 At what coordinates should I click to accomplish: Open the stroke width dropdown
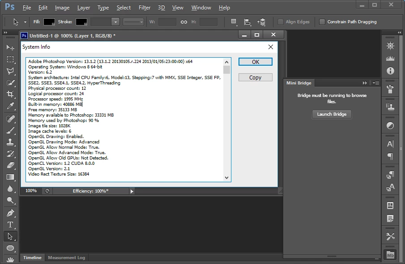pos(115,22)
